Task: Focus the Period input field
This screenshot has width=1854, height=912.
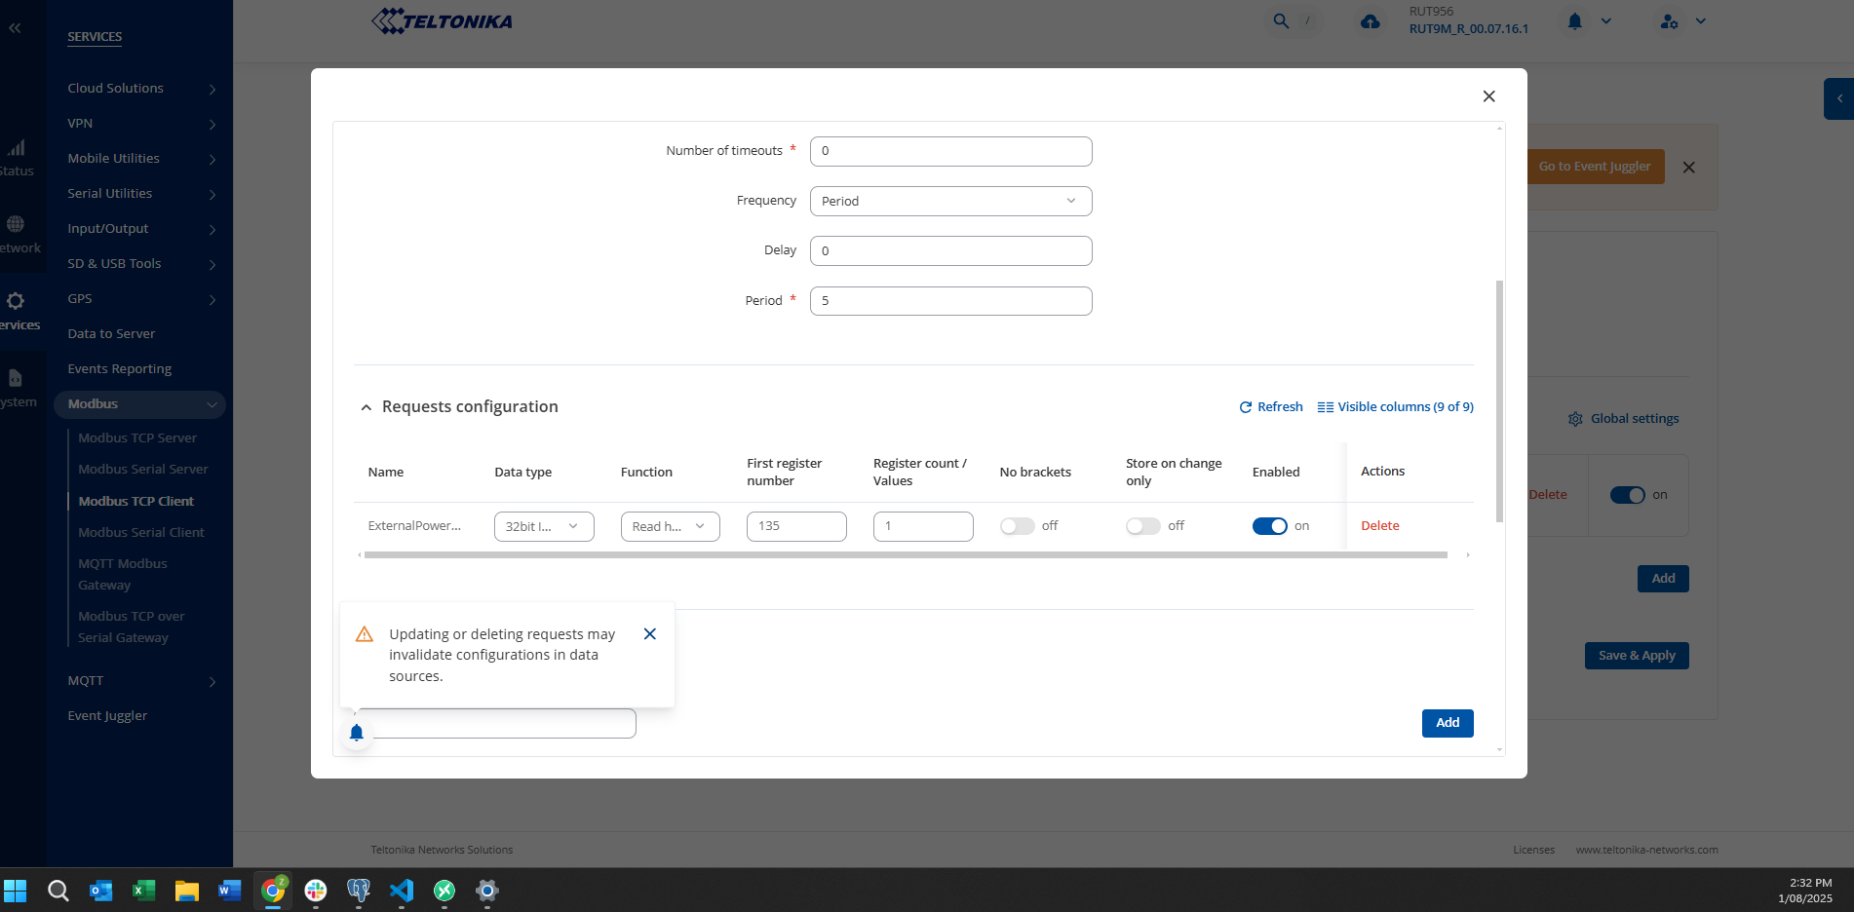Action: point(950,301)
